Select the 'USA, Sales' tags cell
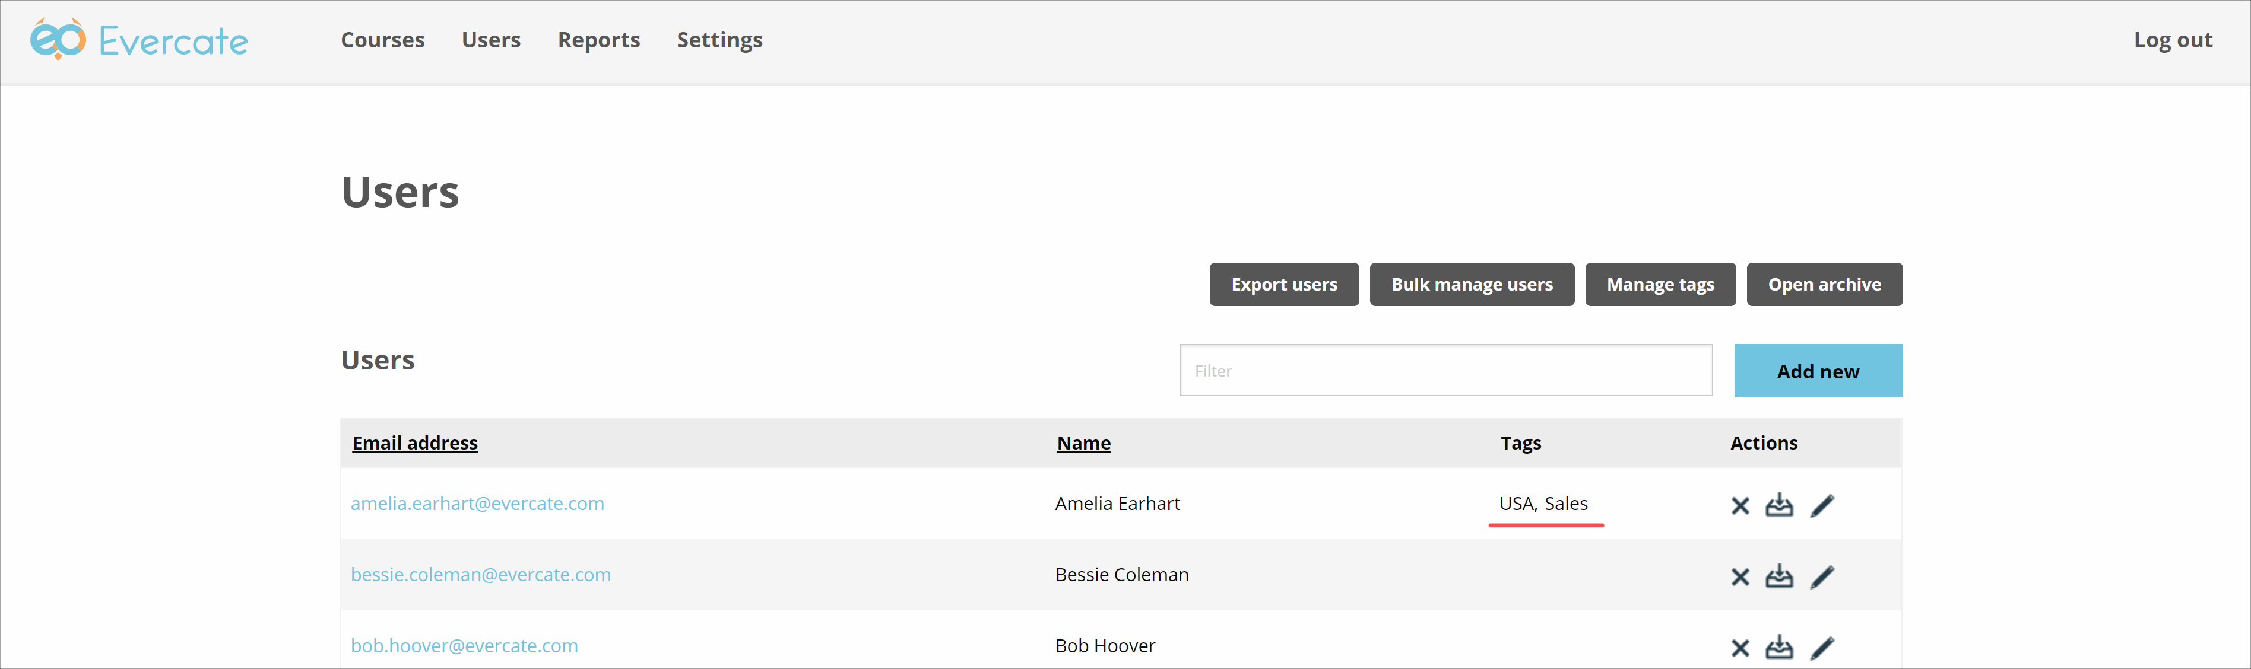The height and width of the screenshot is (669, 2251). [1543, 504]
